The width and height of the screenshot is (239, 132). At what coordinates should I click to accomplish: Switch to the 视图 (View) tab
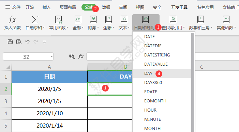coord(140,7)
